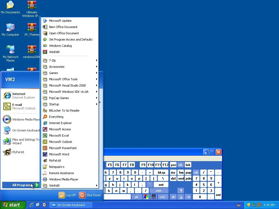Launch Microsoft PowerPoint

[70, 148]
